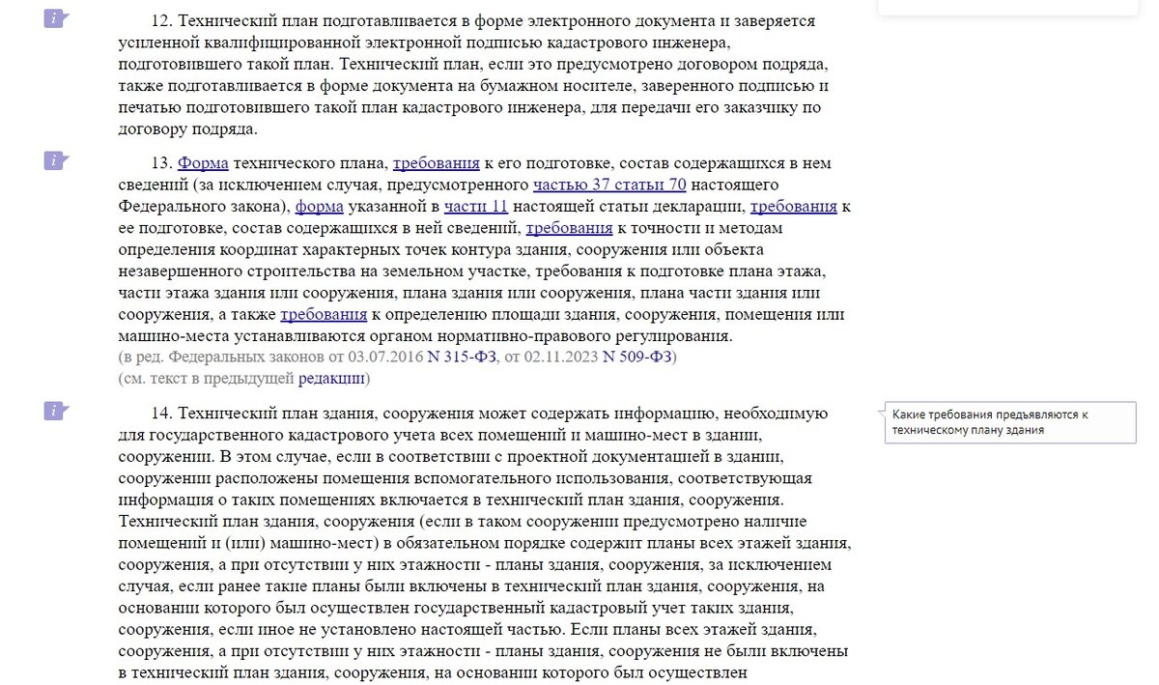
Task: Follow "требования" link on declaration preparation
Action: point(795,206)
